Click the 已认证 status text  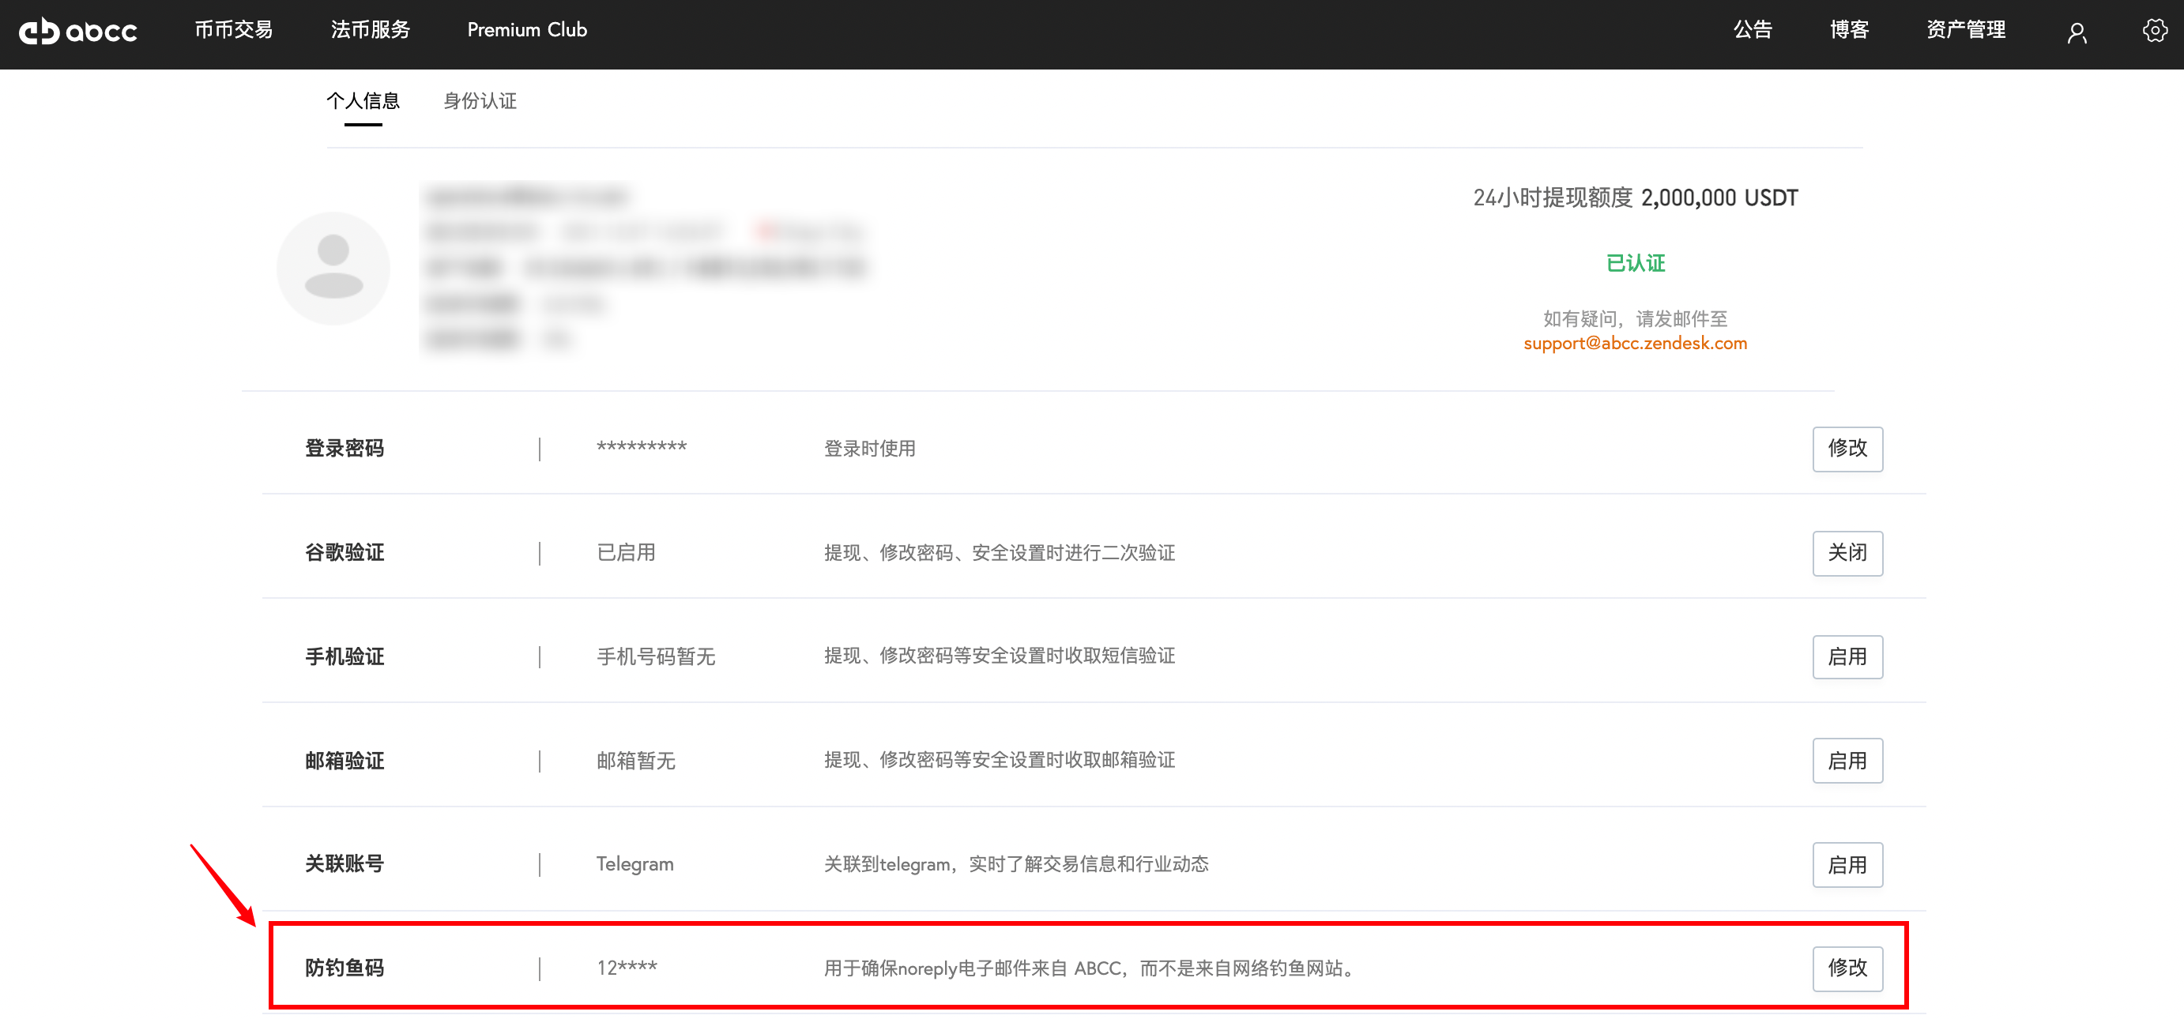(1636, 264)
